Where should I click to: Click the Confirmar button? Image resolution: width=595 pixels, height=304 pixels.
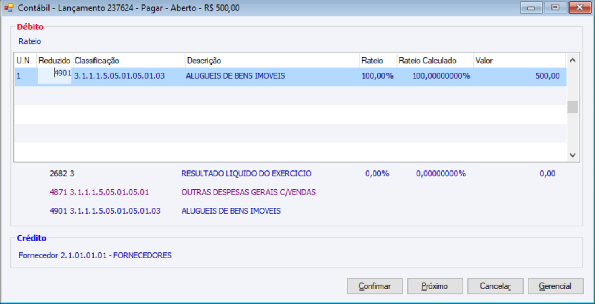(x=375, y=286)
